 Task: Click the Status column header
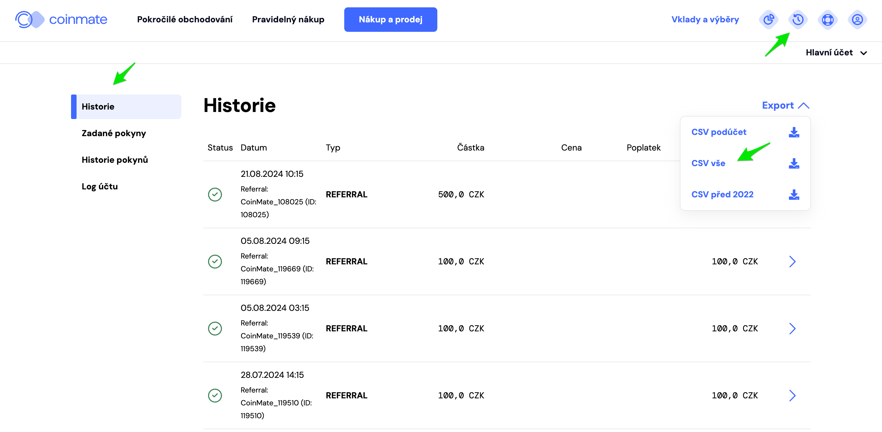pyautogui.click(x=220, y=148)
